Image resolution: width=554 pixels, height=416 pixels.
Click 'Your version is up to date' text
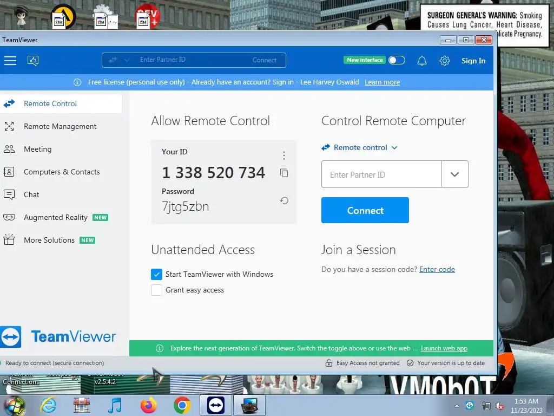(451, 363)
